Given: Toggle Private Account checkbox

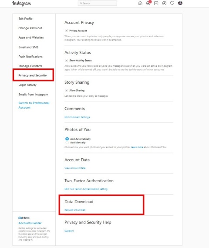Looking at the screenshot, I should coord(67,31).
